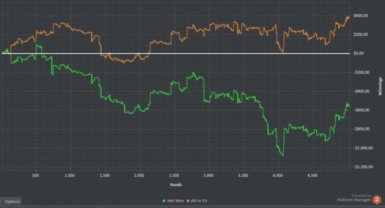Screen dimensions: 385x208
Task: Click the 2.500 hands axis label
Action: pyautogui.click(x=174, y=176)
